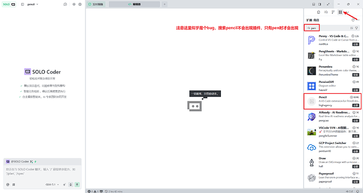This screenshot has height=193, width=363.
Task: Click the PensiveDiff blue grid logo
Action: point(311,86)
